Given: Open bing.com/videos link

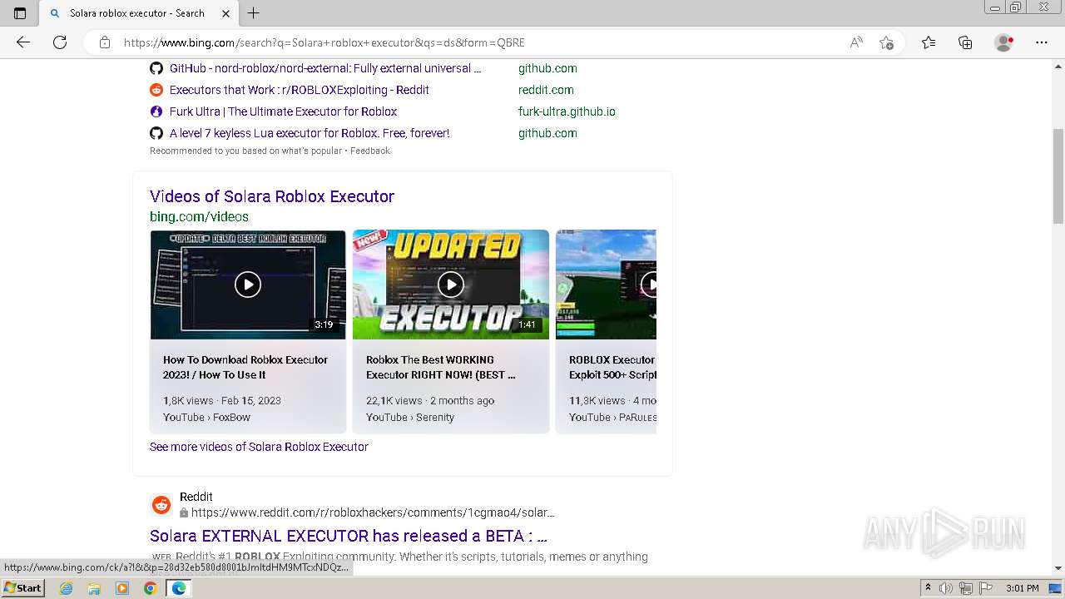Looking at the screenshot, I should [199, 216].
